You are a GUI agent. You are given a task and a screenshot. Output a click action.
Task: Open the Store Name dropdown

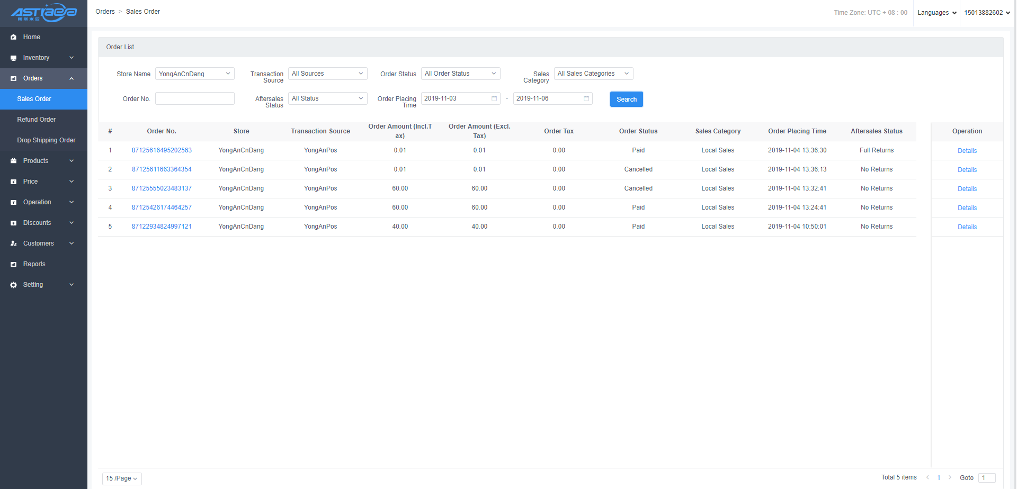(x=194, y=74)
